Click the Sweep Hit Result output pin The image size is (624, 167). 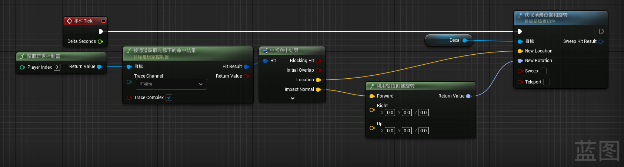(601, 41)
